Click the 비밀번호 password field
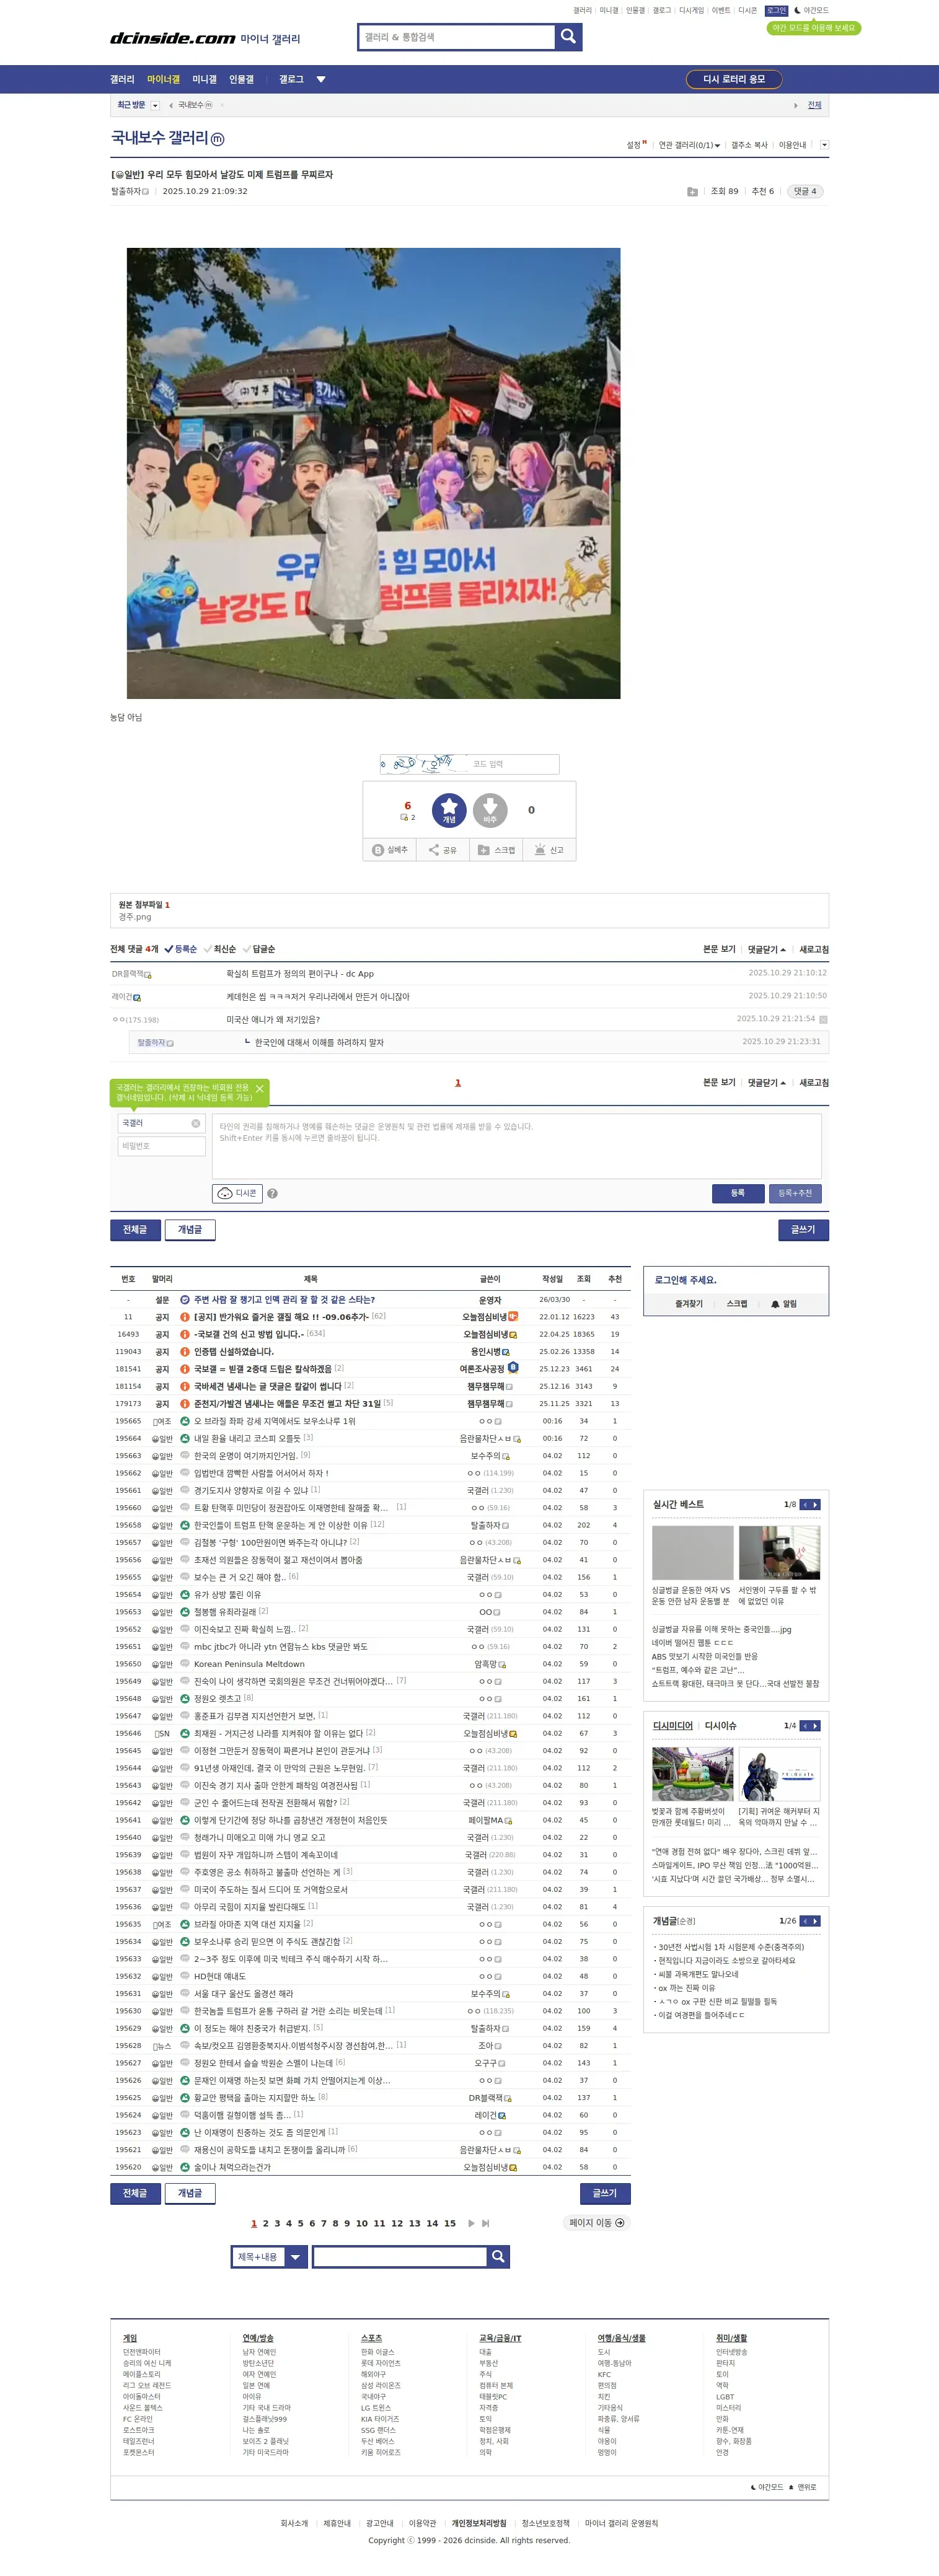 (x=162, y=1146)
